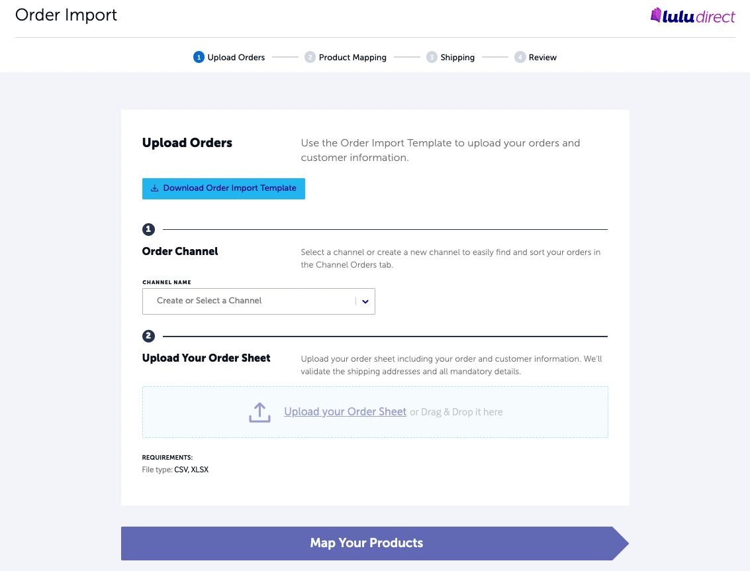The height and width of the screenshot is (571, 750).
Task: Click the numbered badge beside Order Channel section
Action: (148, 229)
